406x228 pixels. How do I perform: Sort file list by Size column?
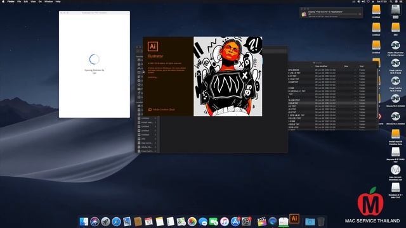click(346, 66)
